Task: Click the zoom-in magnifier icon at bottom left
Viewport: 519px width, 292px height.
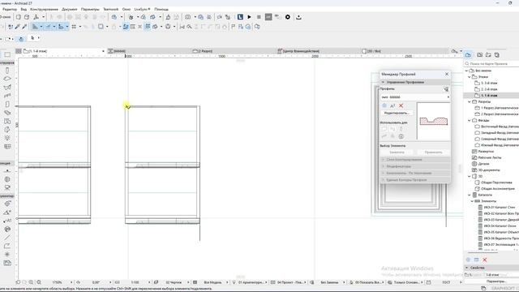Action: (x=31, y=282)
